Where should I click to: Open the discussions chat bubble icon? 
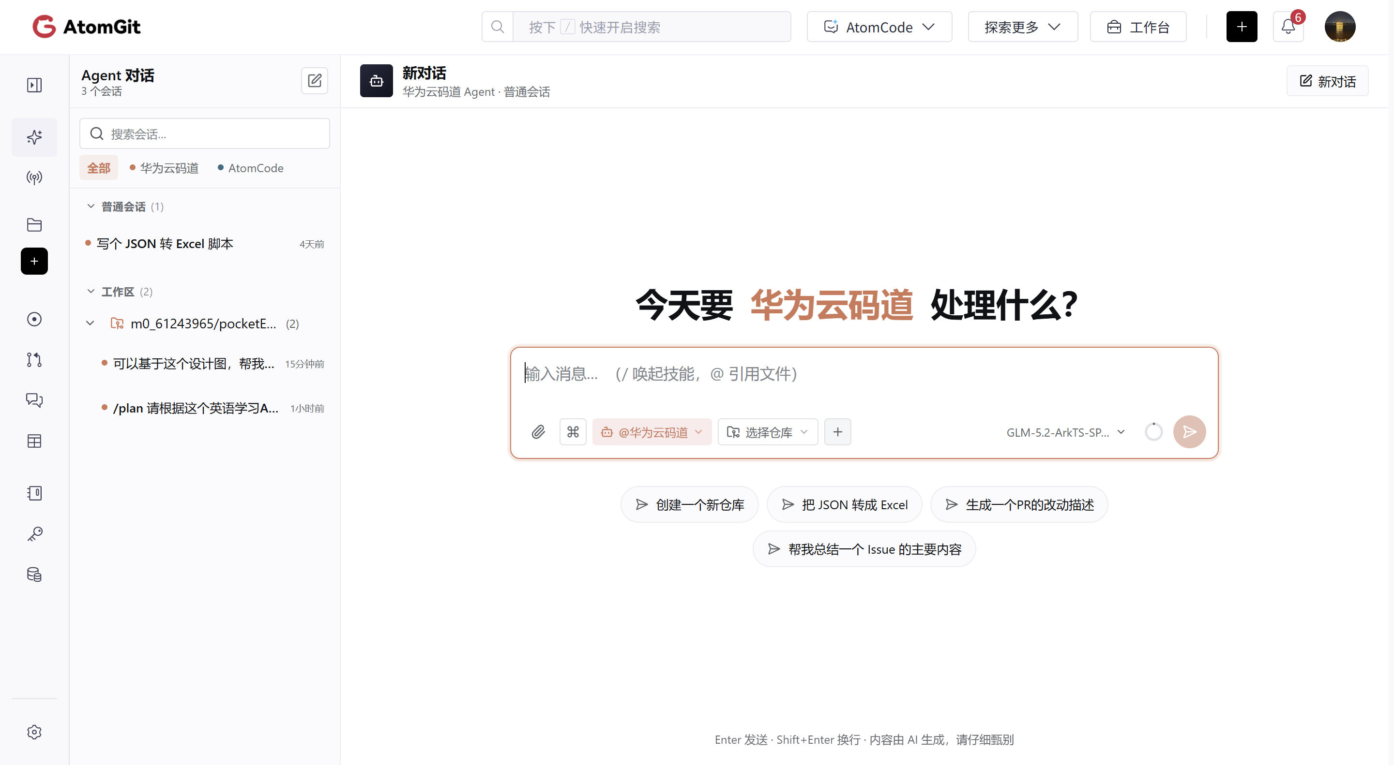point(34,400)
